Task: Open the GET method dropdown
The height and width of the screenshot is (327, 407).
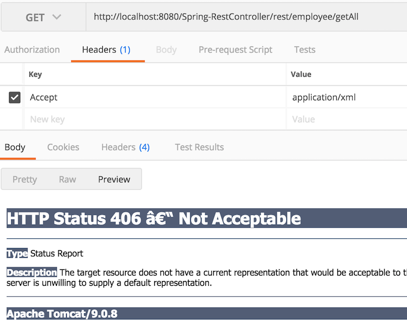Action: click(43, 17)
